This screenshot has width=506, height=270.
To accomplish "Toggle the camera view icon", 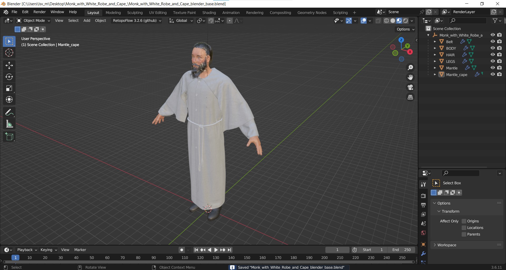I will point(410,87).
